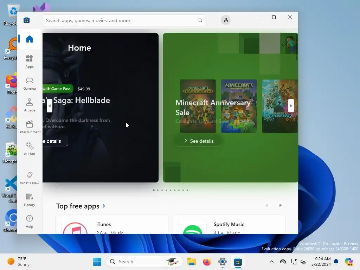
Task: Click the with Game Pass badge
Action: [x=58, y=89]
